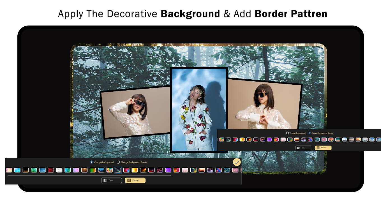Viewport: 381px width, 203px height.
Task: Select right collage photo with gold sunglasses
Action: (x=264, y=107)
